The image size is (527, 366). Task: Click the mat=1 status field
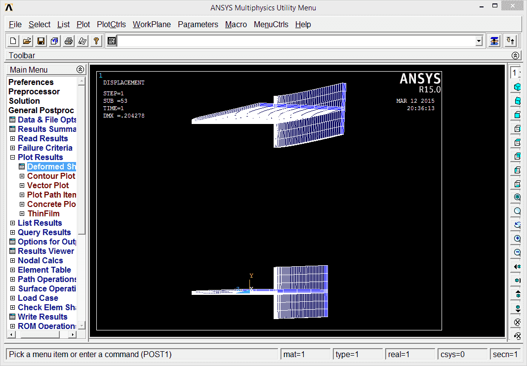click(306, 354)
